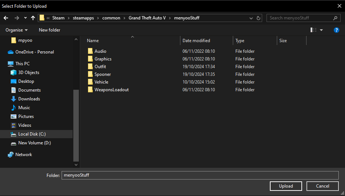Refresh the menyooStuff folder view
Image resolution: width=345 pixels, height=196 pixels.
point(258,18)
